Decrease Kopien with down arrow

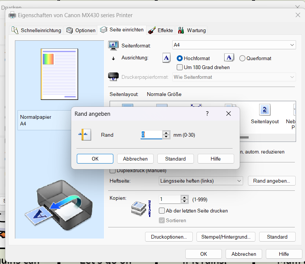(185, 202)
